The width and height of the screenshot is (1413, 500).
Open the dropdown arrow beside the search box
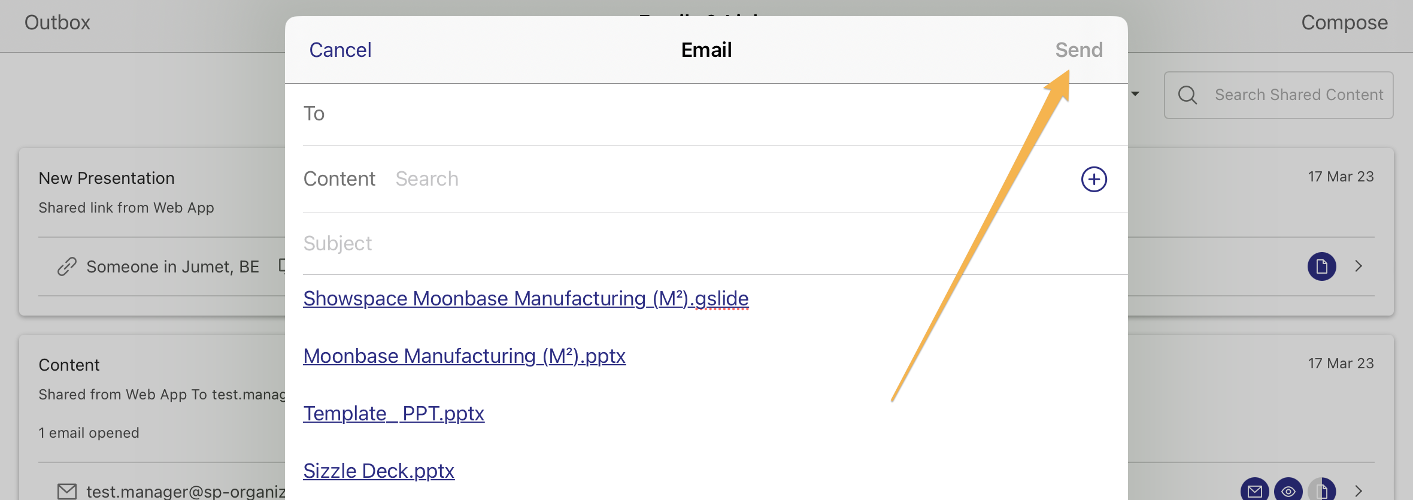pyautogui.click(x=1135, y=94)
